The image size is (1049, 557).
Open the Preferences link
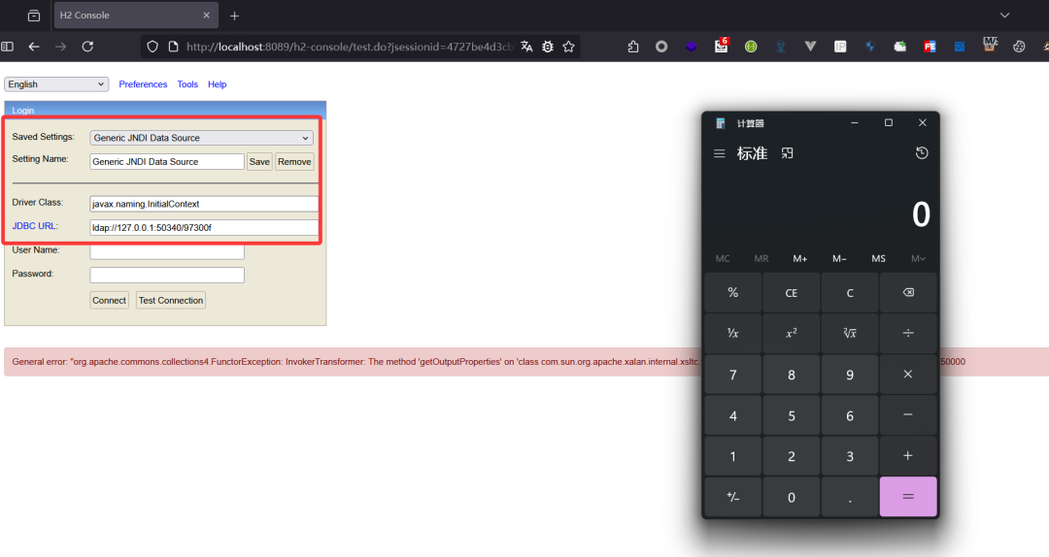143,84
